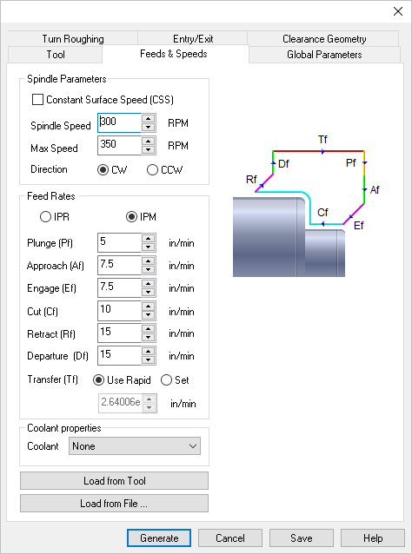Increase Approach feed with up arrow
The height and width of the screenshot is (554, 412).
point(148,261)
